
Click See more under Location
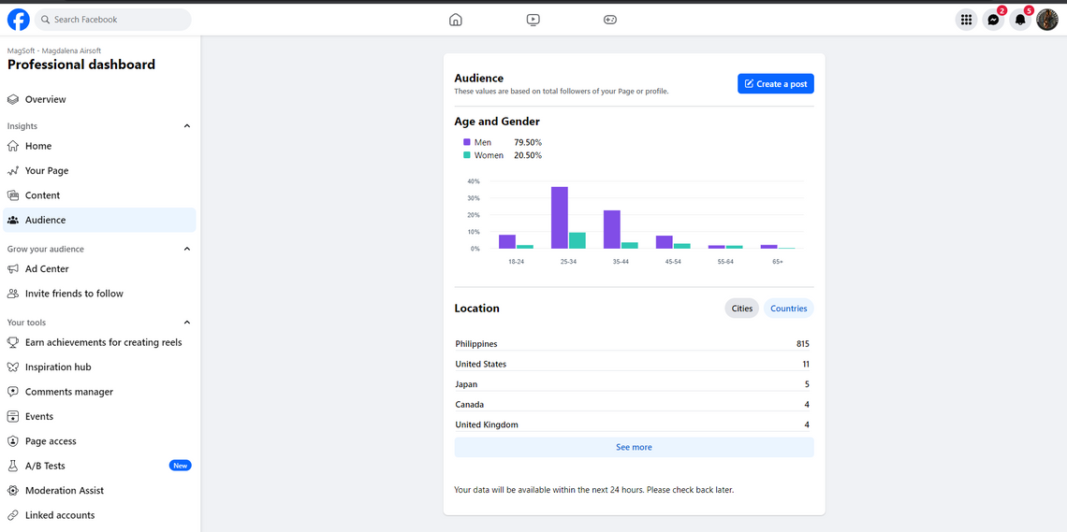coord(634,448)
